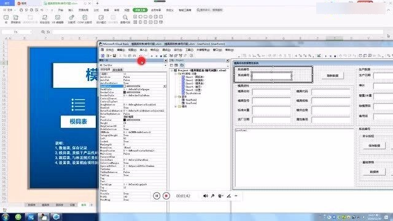Click the fx insert function icon
393x221 pixels.
point(49,32)
